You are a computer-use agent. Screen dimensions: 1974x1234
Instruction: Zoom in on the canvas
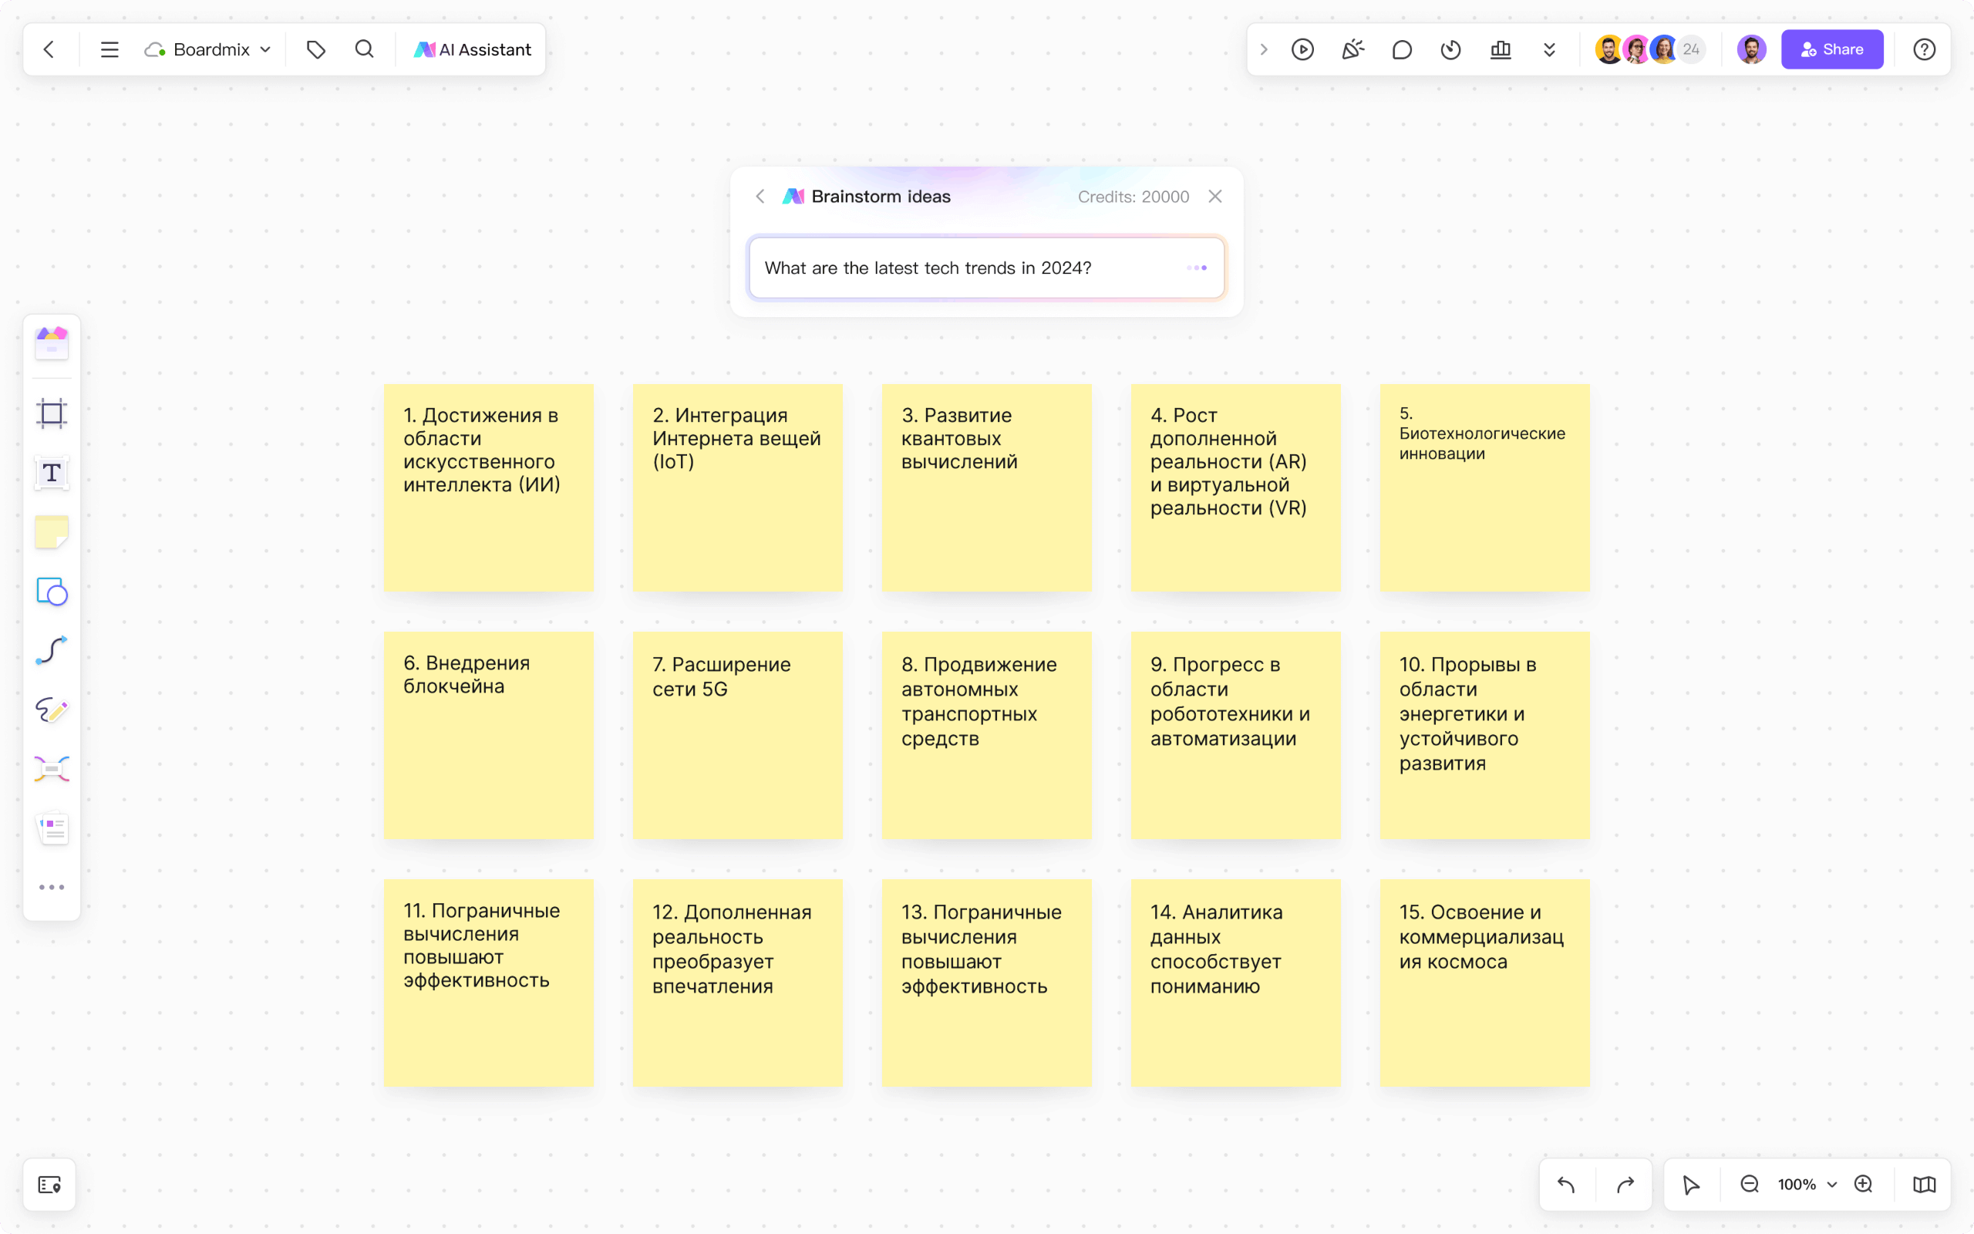coord(1864,1184)
